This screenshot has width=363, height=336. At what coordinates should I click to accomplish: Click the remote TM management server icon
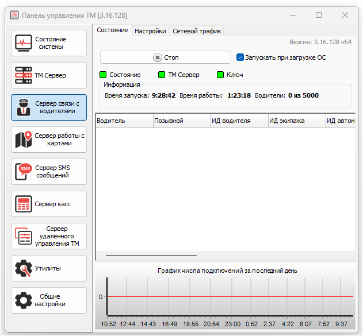tap(24, 236)
